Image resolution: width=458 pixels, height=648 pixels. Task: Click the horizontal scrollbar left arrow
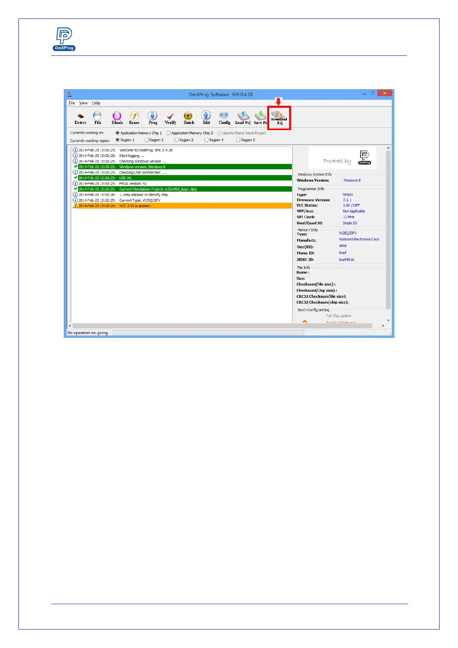click(x=70, y=326)
